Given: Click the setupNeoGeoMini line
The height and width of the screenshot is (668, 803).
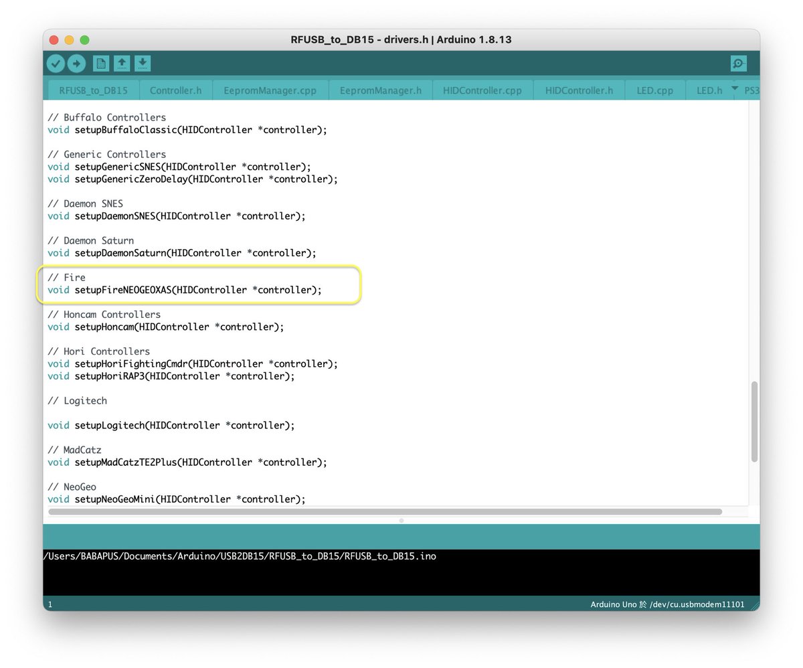Looking at the screenshot, I should click(x=177, y=499).
